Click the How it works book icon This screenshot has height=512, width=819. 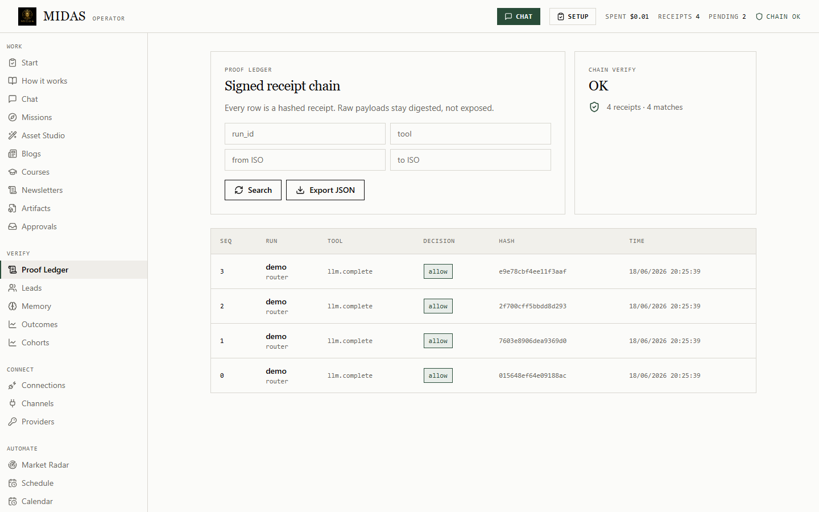coord(13,81)
